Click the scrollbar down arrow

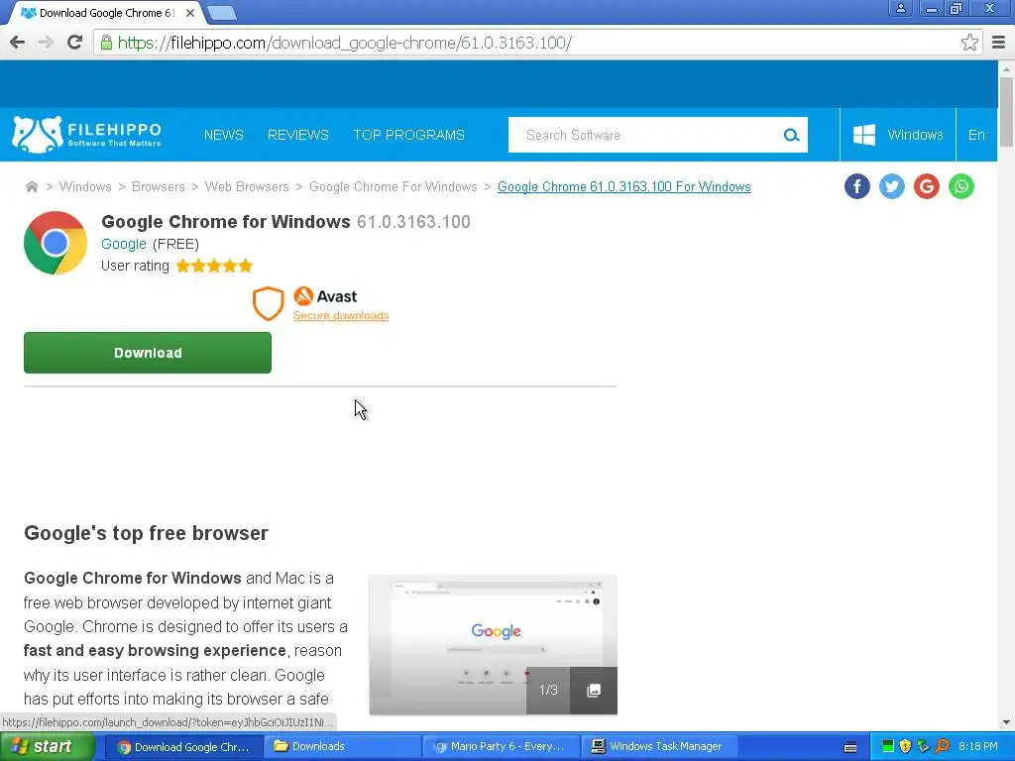(1006, 722)
